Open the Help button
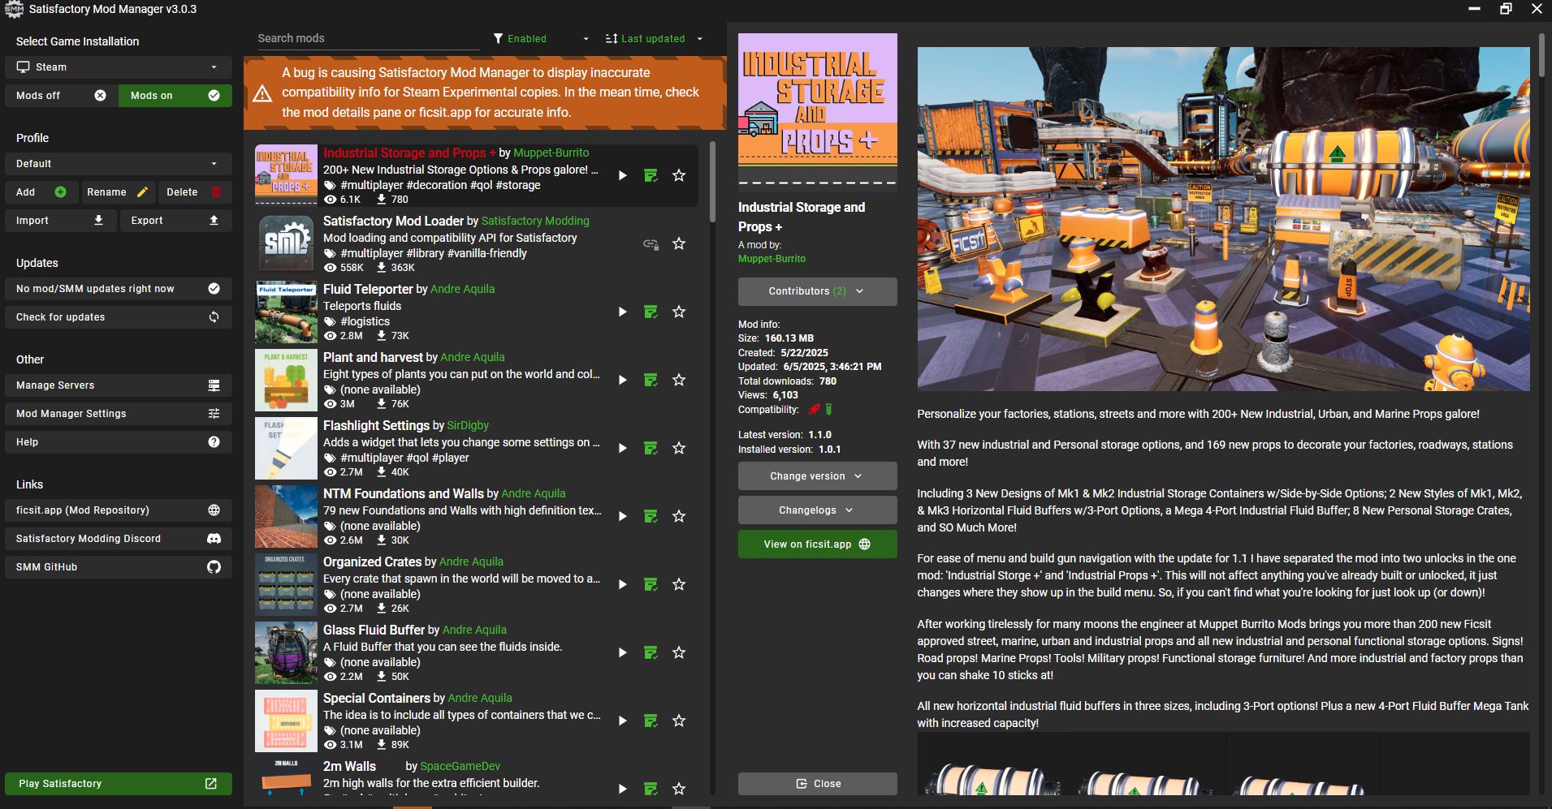Screen dimensions: 1552x809 (x=119, y=442)
